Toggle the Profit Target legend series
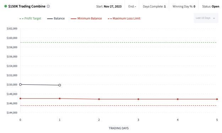 point(30,18)
